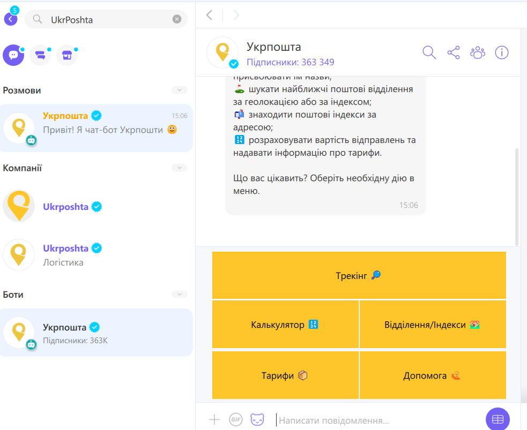Click the share icon for the Укрпошта chat
The width and height of the screenshot is (527, 430).
[454, 52]
